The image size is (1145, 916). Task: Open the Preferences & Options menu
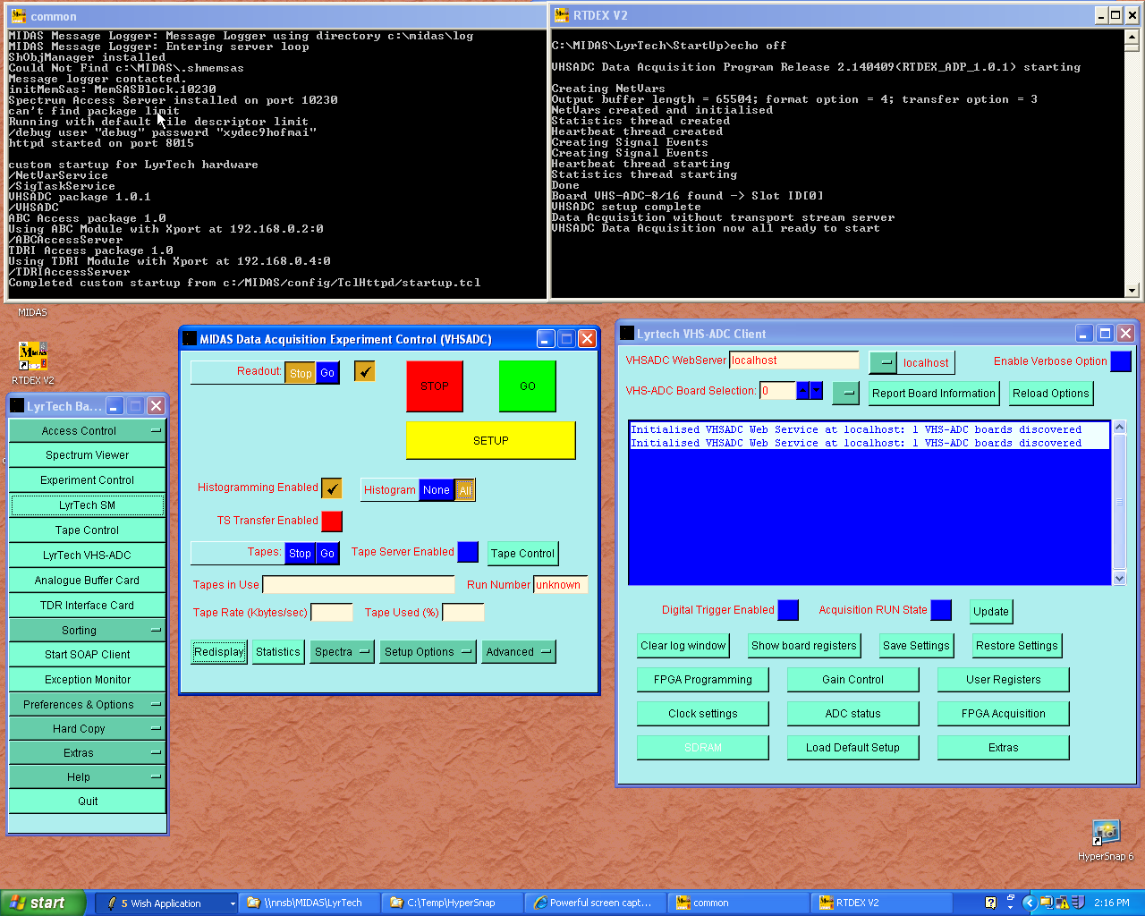click(87, 705)
